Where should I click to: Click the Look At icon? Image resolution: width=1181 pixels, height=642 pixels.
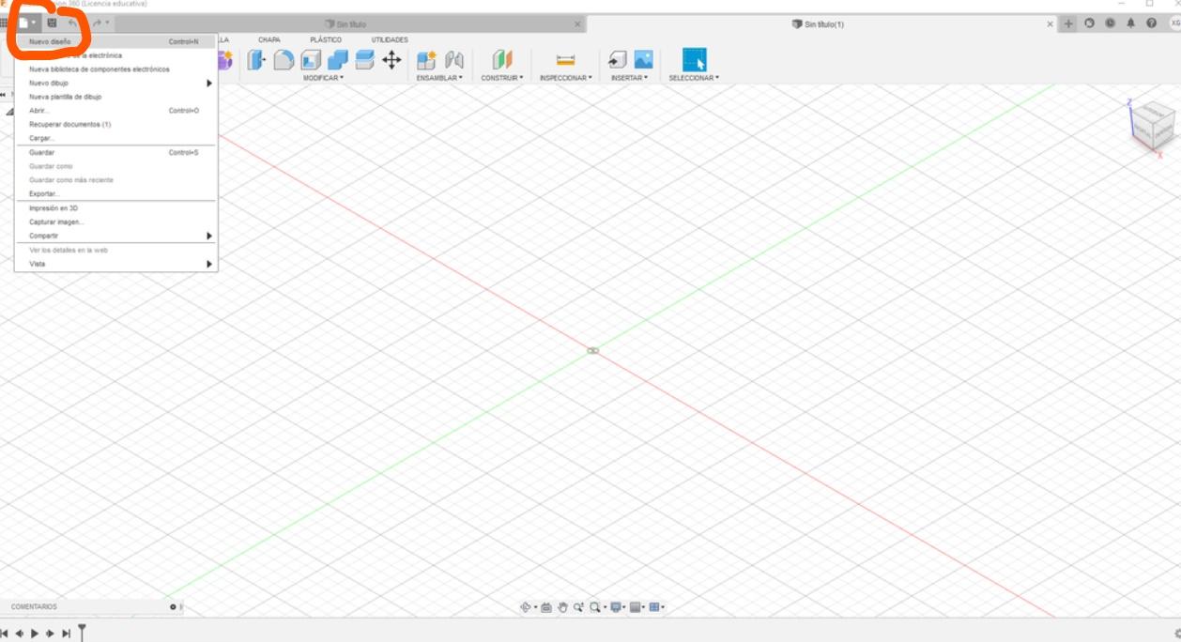[x=546, y=607]
